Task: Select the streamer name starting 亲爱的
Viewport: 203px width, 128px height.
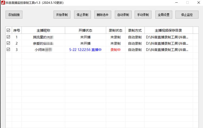Action: (43, 43)
